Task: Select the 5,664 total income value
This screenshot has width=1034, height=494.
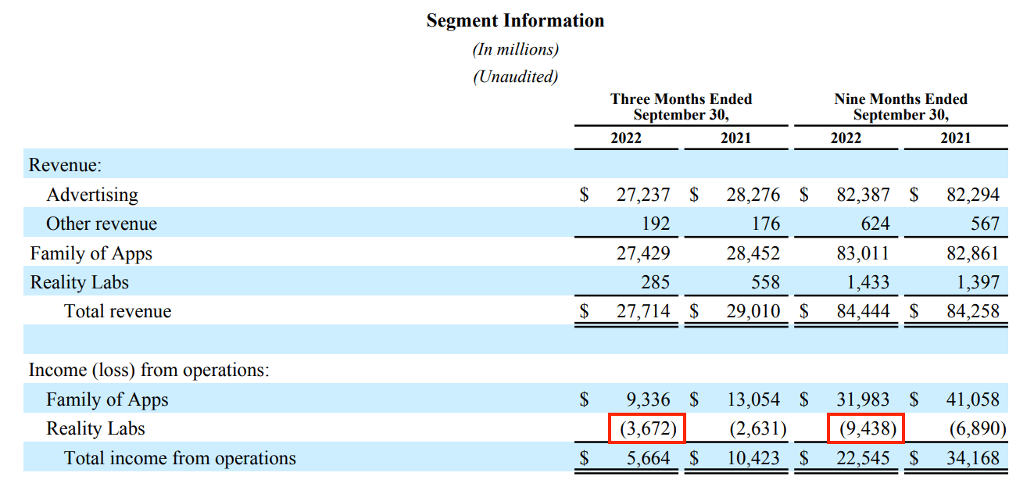Action: coord(648,458)
